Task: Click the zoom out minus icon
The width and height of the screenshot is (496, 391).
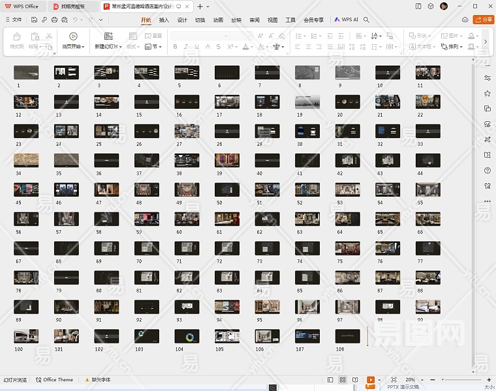Action: pos(434,380)
